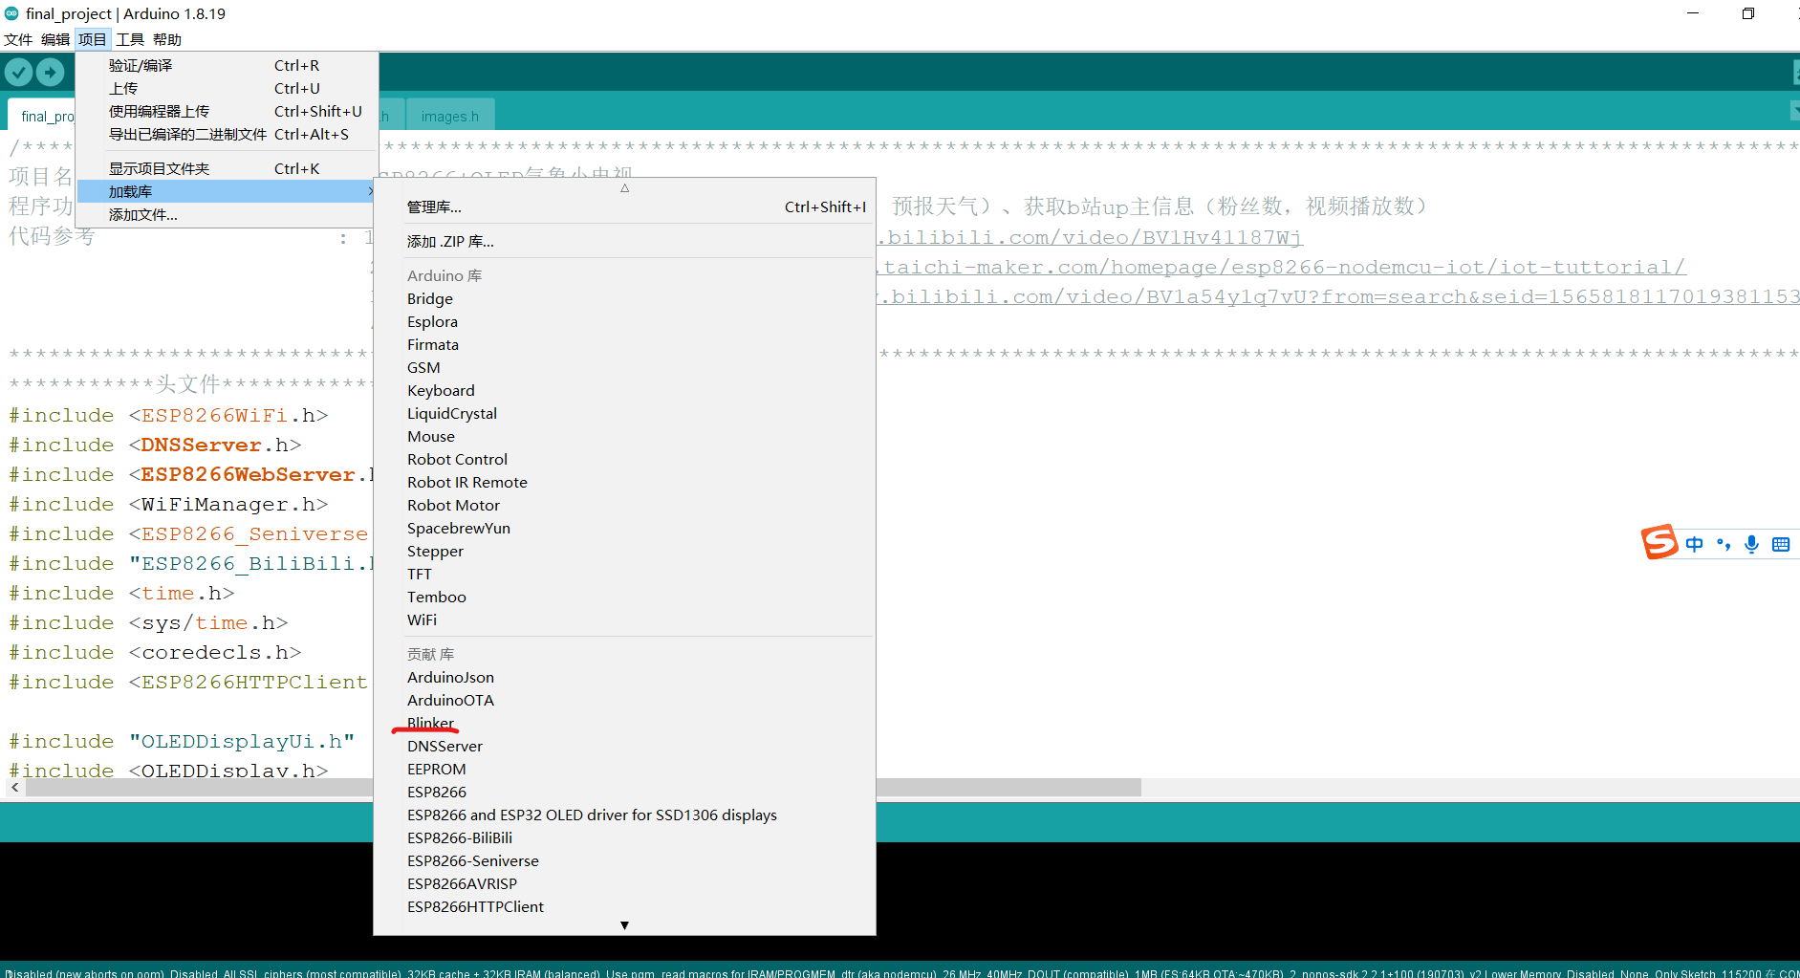Click the #include "OLEDDisplayUi.h" code line
This screenshot has height=978, width=1800.
[x=182, y=741]
